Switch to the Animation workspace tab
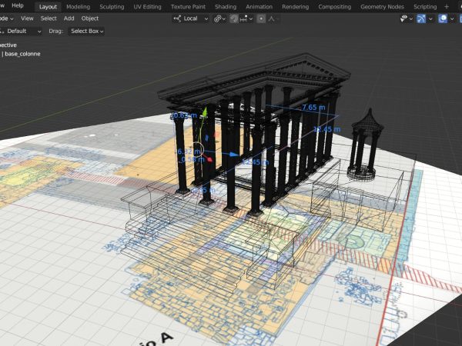 point(259,7)
